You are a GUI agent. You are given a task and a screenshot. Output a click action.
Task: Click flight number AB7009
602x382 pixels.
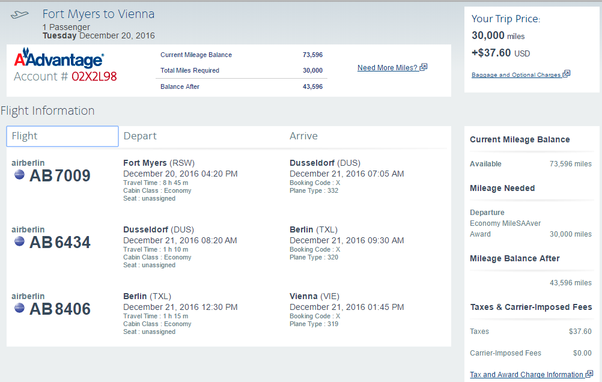click(60, 175)
